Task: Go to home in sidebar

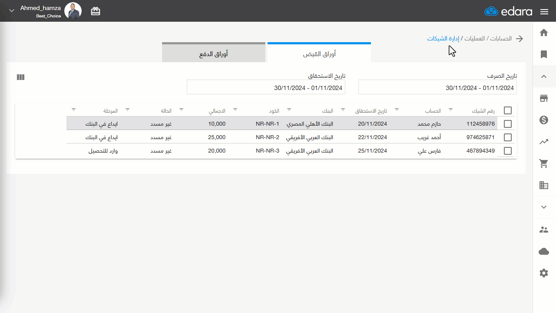Action: (544, 33)
